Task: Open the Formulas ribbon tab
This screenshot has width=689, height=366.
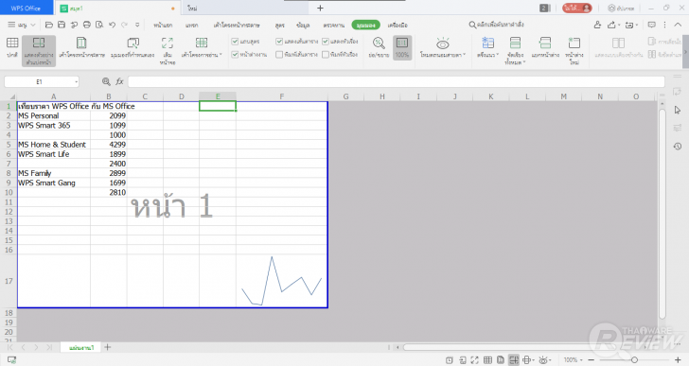Action: pos(280,25)
